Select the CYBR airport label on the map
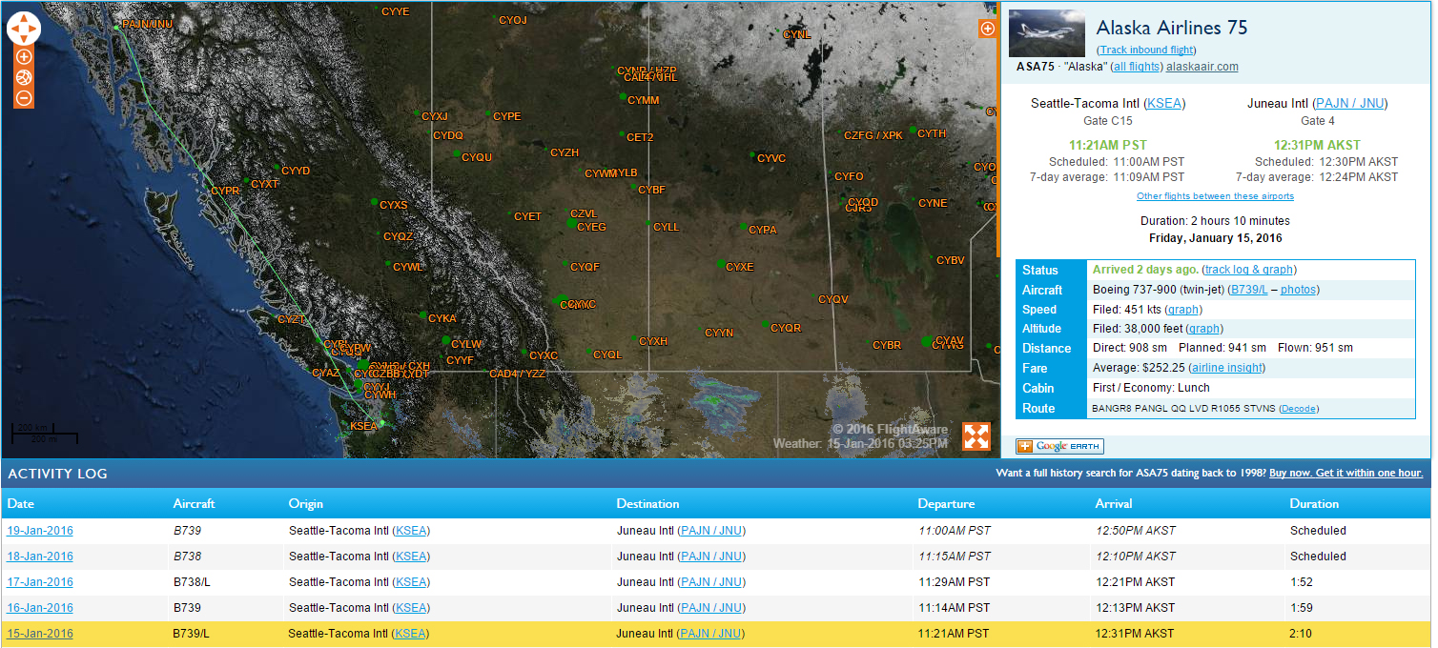This screenshot has width=1438, height=648. [887, 345]
